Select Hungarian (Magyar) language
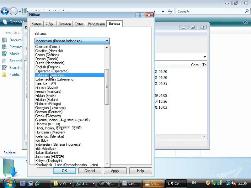 point(69,132)
